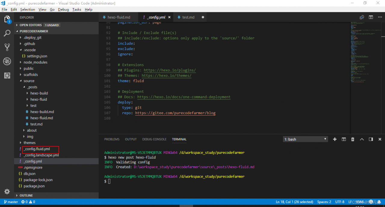This screenshot has width=385, height=207.
Task: Open the gitee.com/purecodefarmer/blog repo link
Action: (175, 113)
